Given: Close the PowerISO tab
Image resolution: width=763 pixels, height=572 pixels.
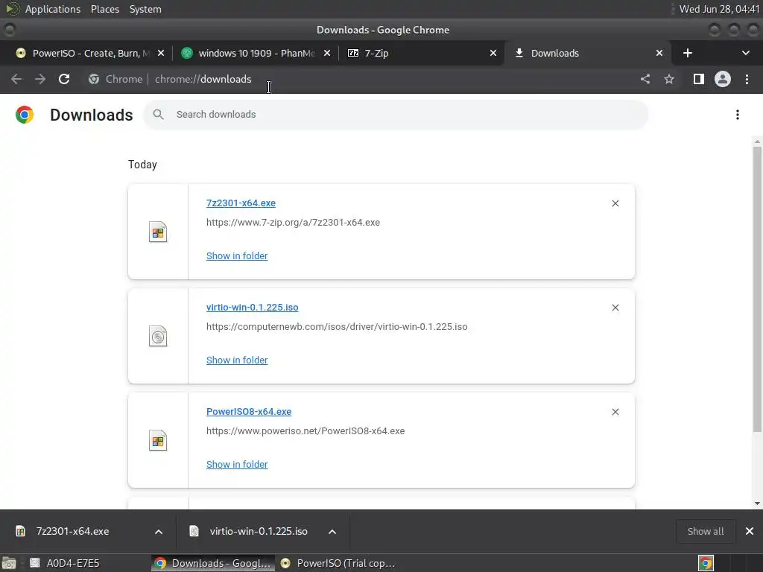Looking at the screenshot, I should [x=161, y=53].
